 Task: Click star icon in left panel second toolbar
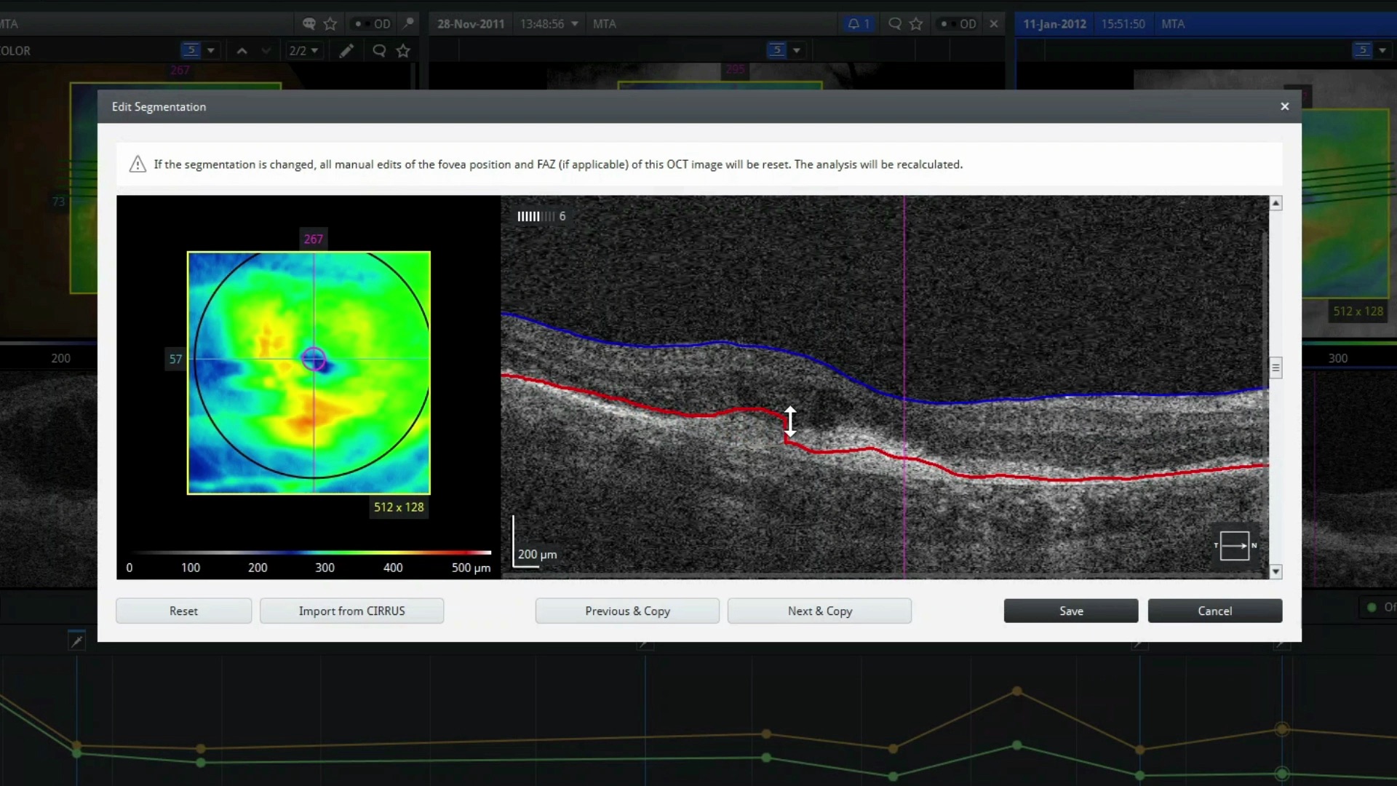(x=403, y=51)
